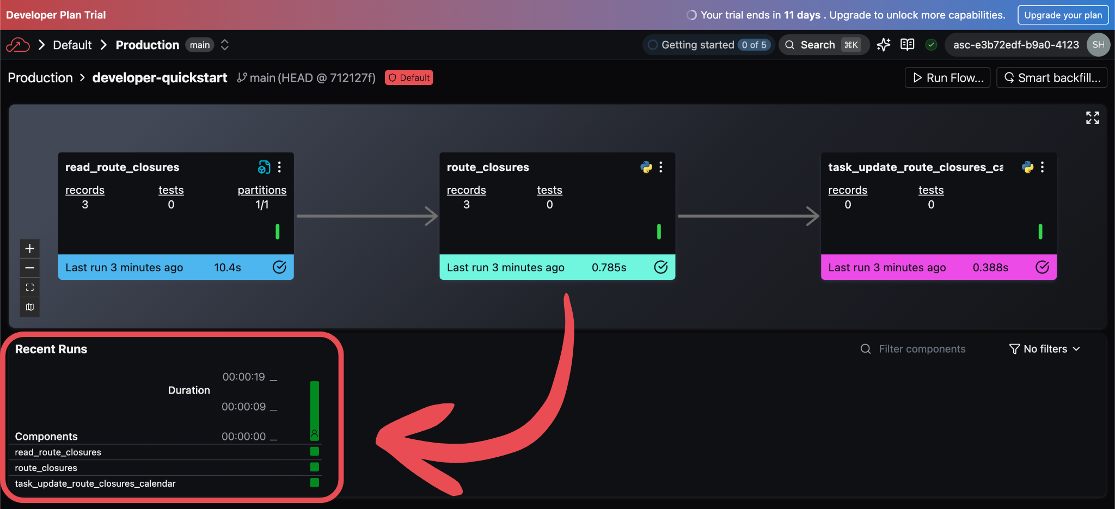The height and width of the screenshot is (509, 1115).
Task: Click the green status check icon
Action: 931,45
